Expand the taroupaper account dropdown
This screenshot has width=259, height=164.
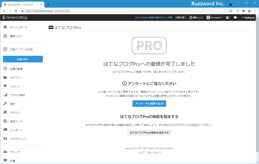215,17
